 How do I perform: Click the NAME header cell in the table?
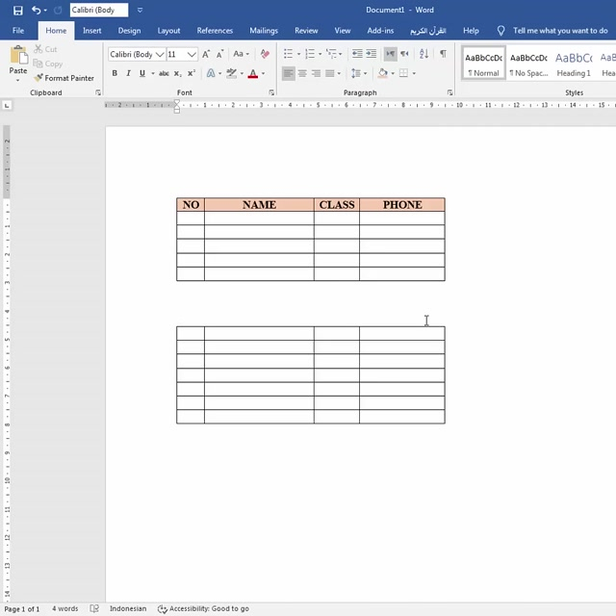click(259, 204)
